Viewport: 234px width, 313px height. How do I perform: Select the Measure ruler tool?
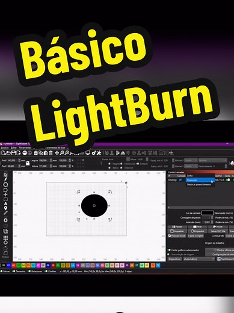tap(5, 213)
